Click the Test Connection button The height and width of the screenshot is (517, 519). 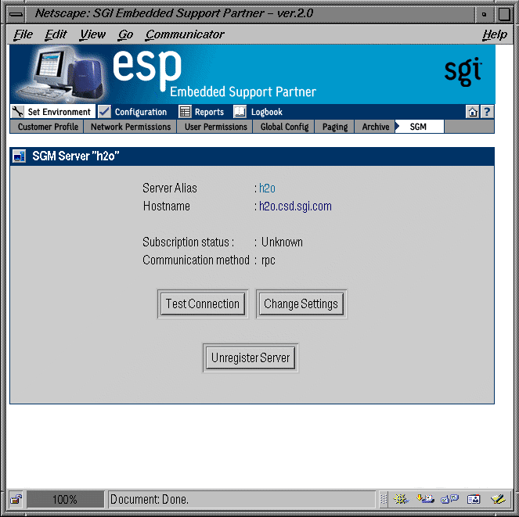click(x=203, y=303)
